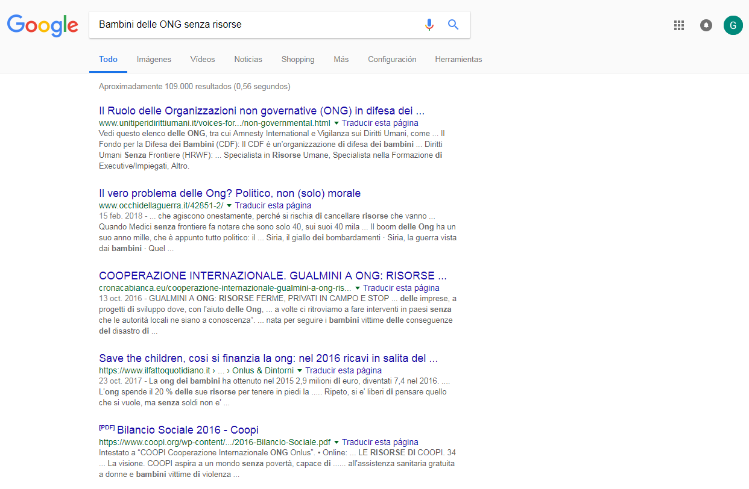749x489 pixels.
Task: Click the [PDF] label before Bilancio Sociale
Action: point(107,428)
